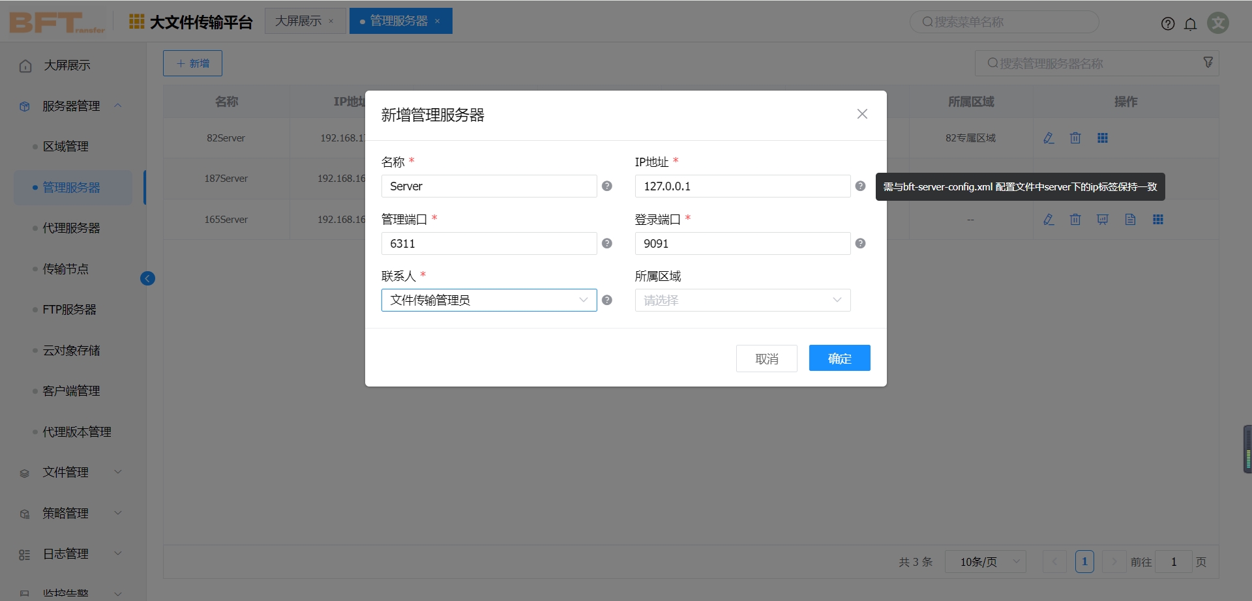This screenshot has width=1252, height=601.
Task: Click help icon beside 登录端口 field
Action: (860, 244)
